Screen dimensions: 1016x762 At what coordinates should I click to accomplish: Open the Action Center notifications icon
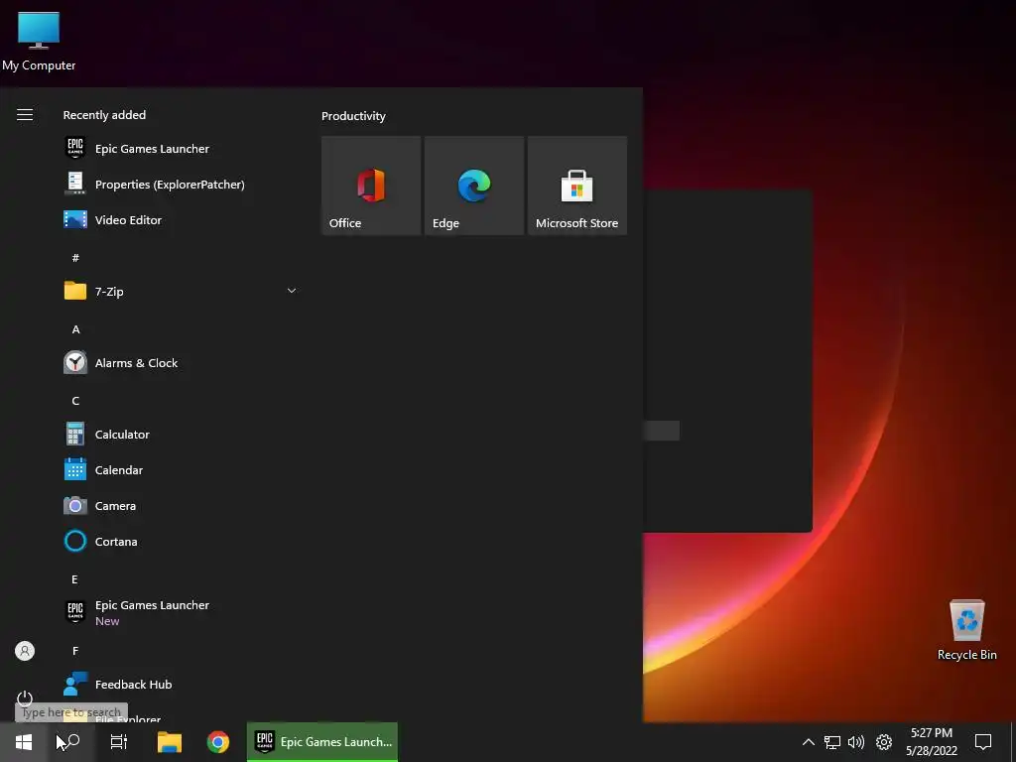(983, 742)
